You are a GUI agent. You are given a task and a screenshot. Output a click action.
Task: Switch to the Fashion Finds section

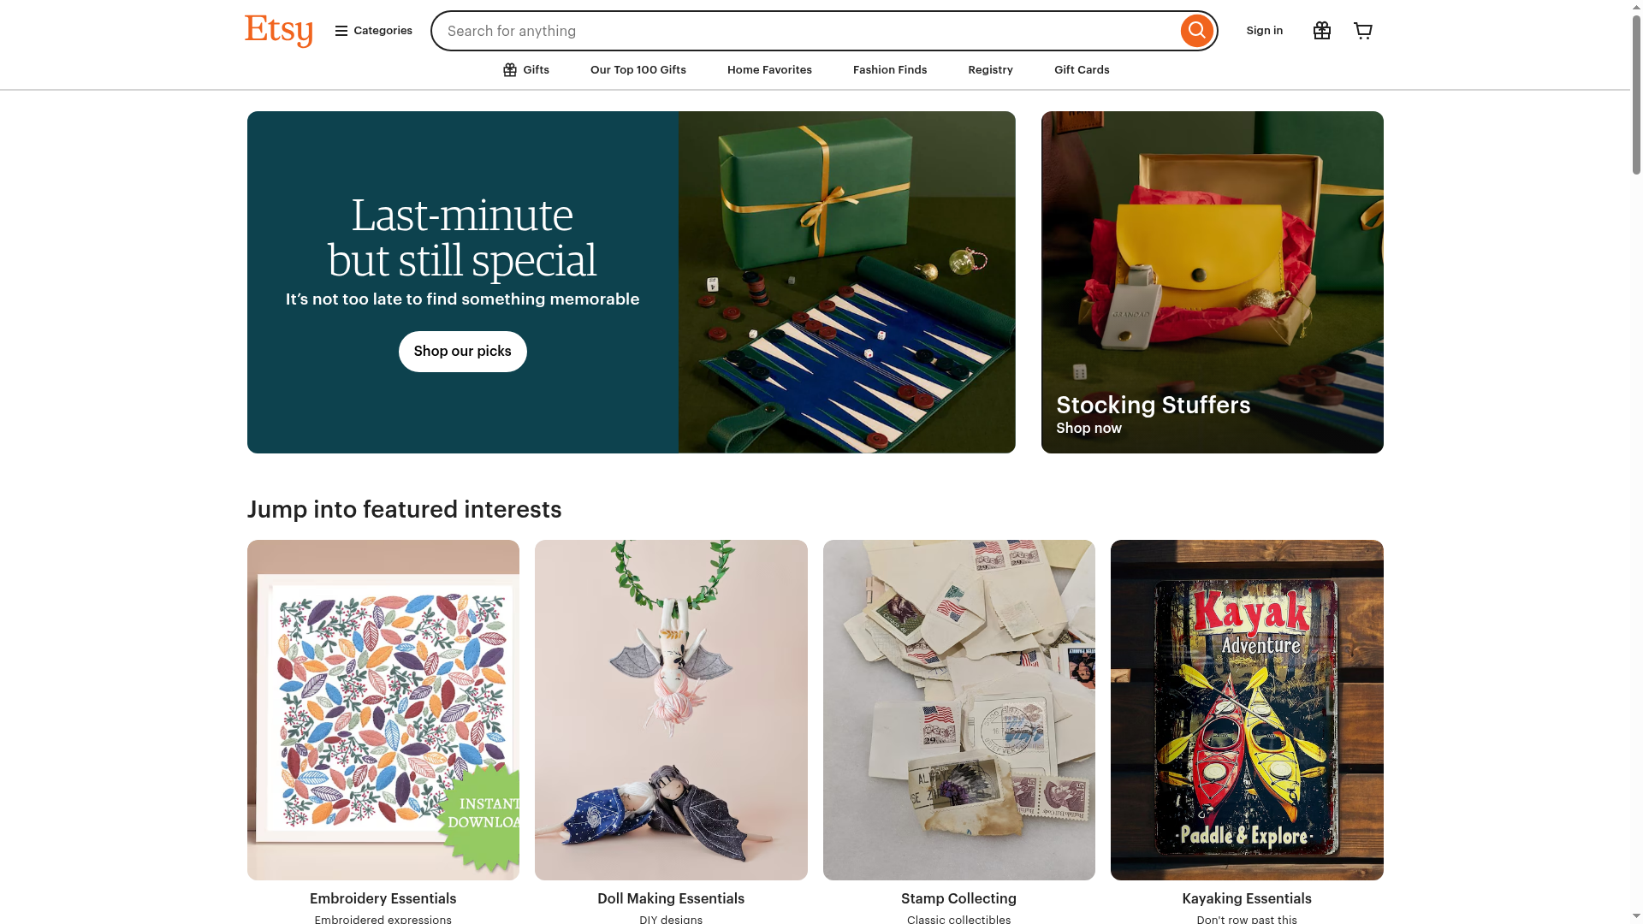point(889,69)
